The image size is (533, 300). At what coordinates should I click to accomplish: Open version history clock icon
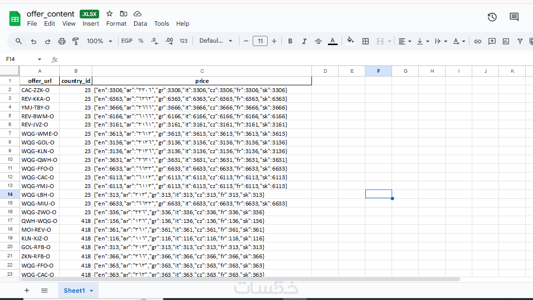pyautogui.click(x=492, y=17)
